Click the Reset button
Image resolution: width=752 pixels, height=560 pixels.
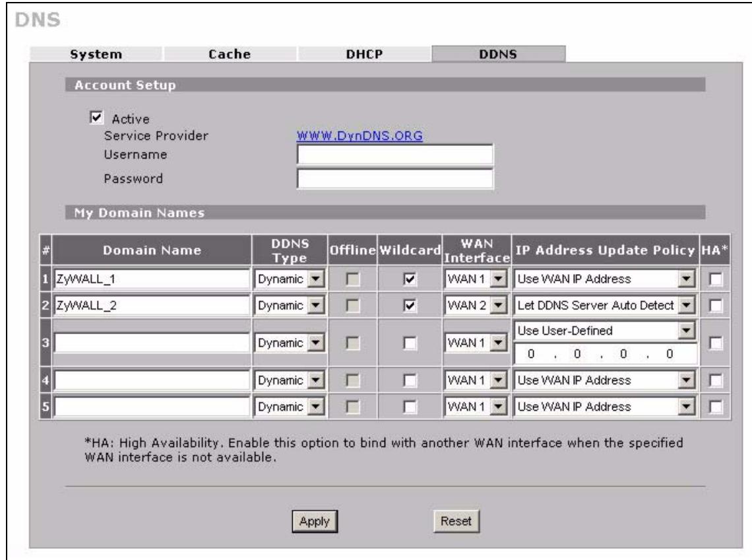tap(456, 521)
